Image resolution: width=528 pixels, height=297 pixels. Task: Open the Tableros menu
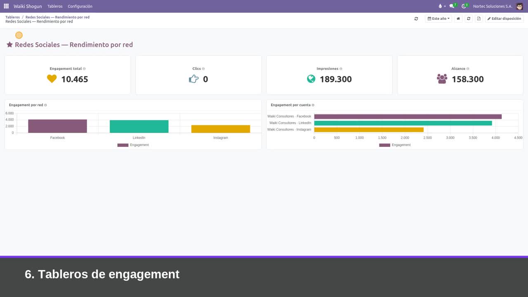tap(55, 6)
